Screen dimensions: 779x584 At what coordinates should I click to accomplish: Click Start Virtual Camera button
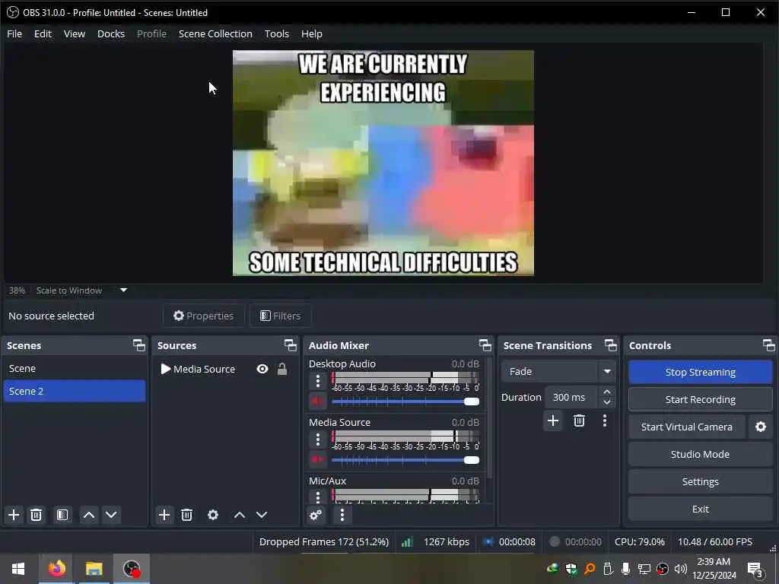687,427
